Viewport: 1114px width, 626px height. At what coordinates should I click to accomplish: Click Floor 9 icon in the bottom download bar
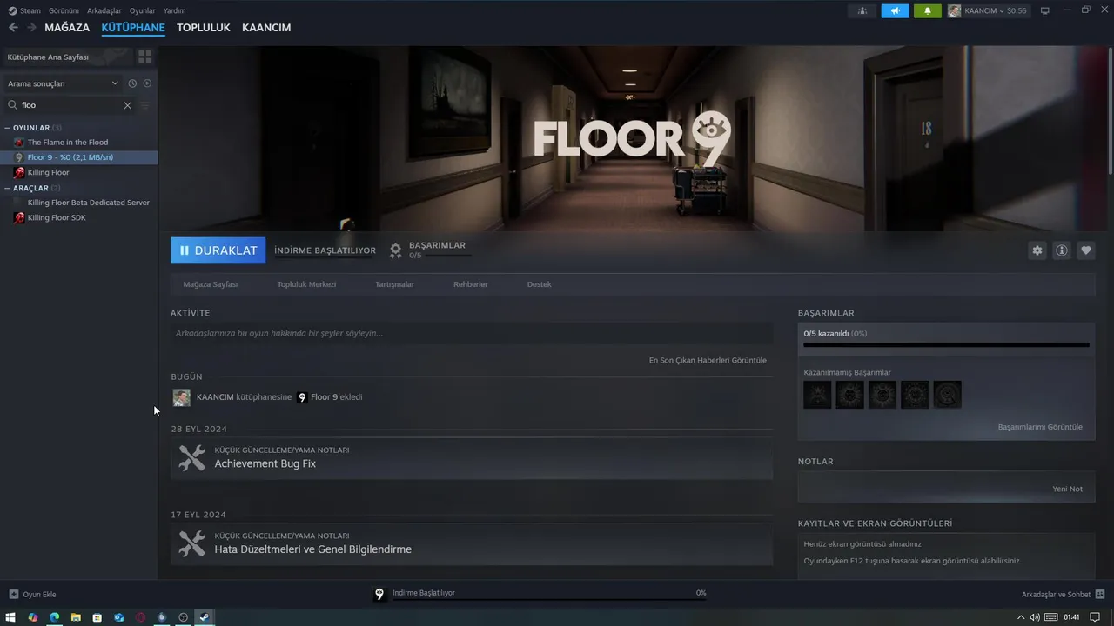coord(379,594)
